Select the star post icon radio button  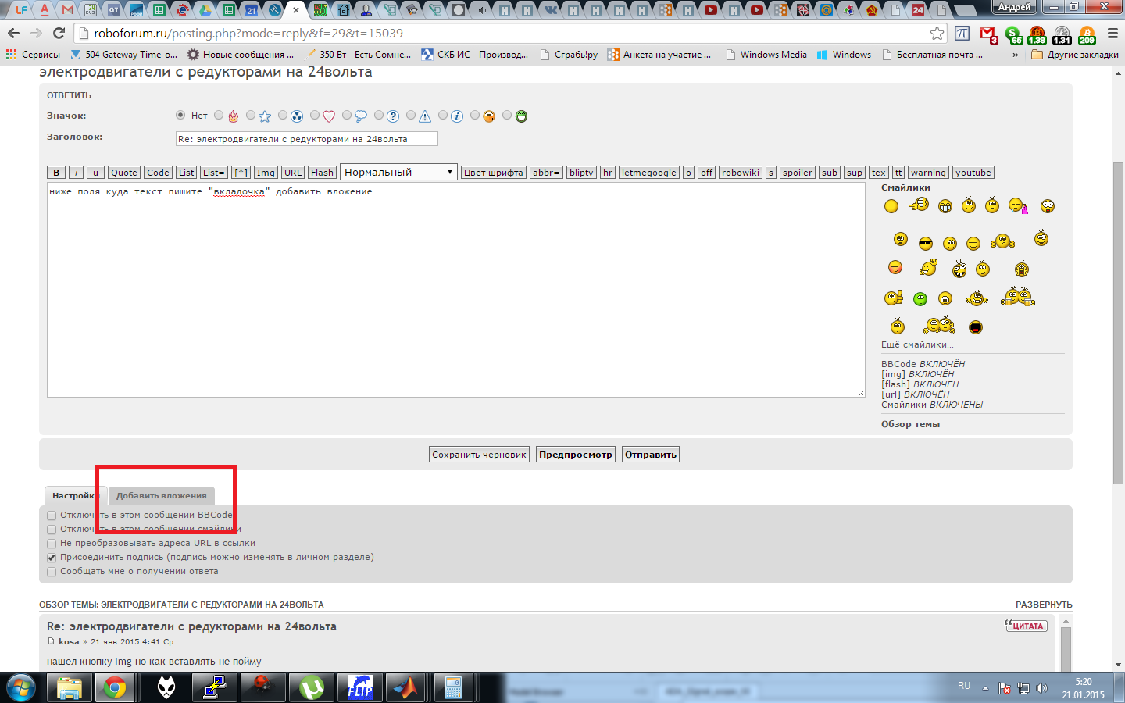coord(251,116)
